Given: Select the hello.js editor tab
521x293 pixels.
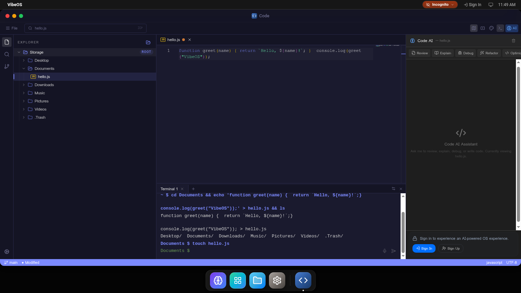Looking at the screenshot, I should [173, 40].
